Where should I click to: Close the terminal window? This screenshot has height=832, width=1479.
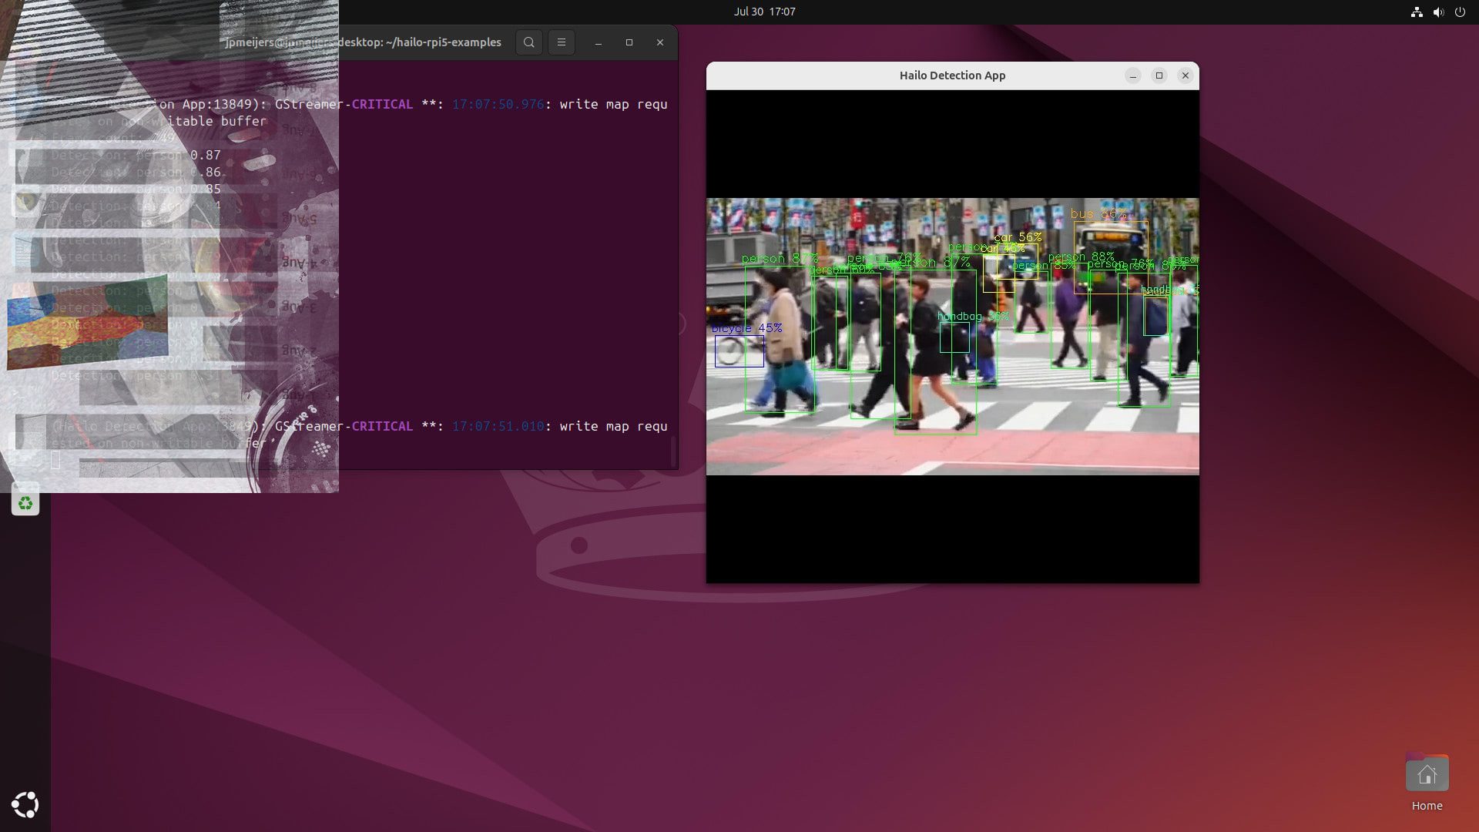[x=660, y=42]
